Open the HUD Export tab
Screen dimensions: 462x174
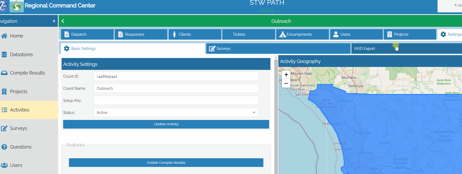tap(364, 49)
